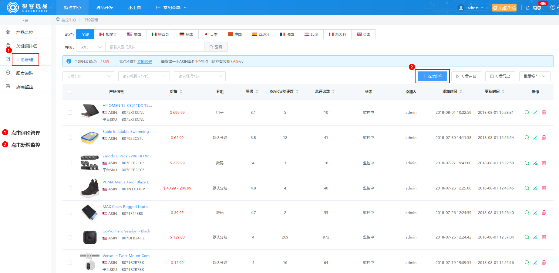Collapse the sidebar with the fold icon

[26, 21]
